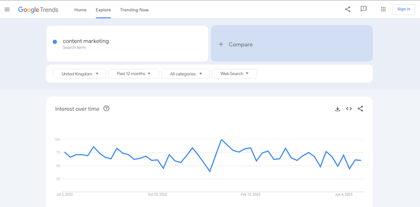Expand the All categories dropdown
Screen dimensions: 420x207
[x=185, y=74]
